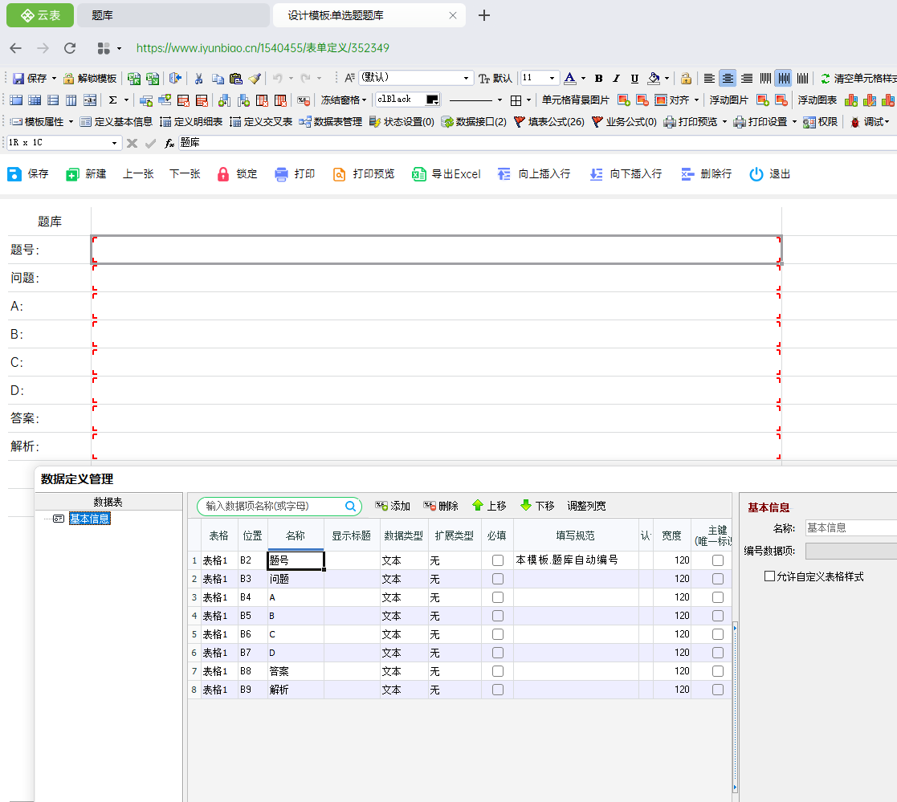Toggle italic formatting

(x=616, y=79)
